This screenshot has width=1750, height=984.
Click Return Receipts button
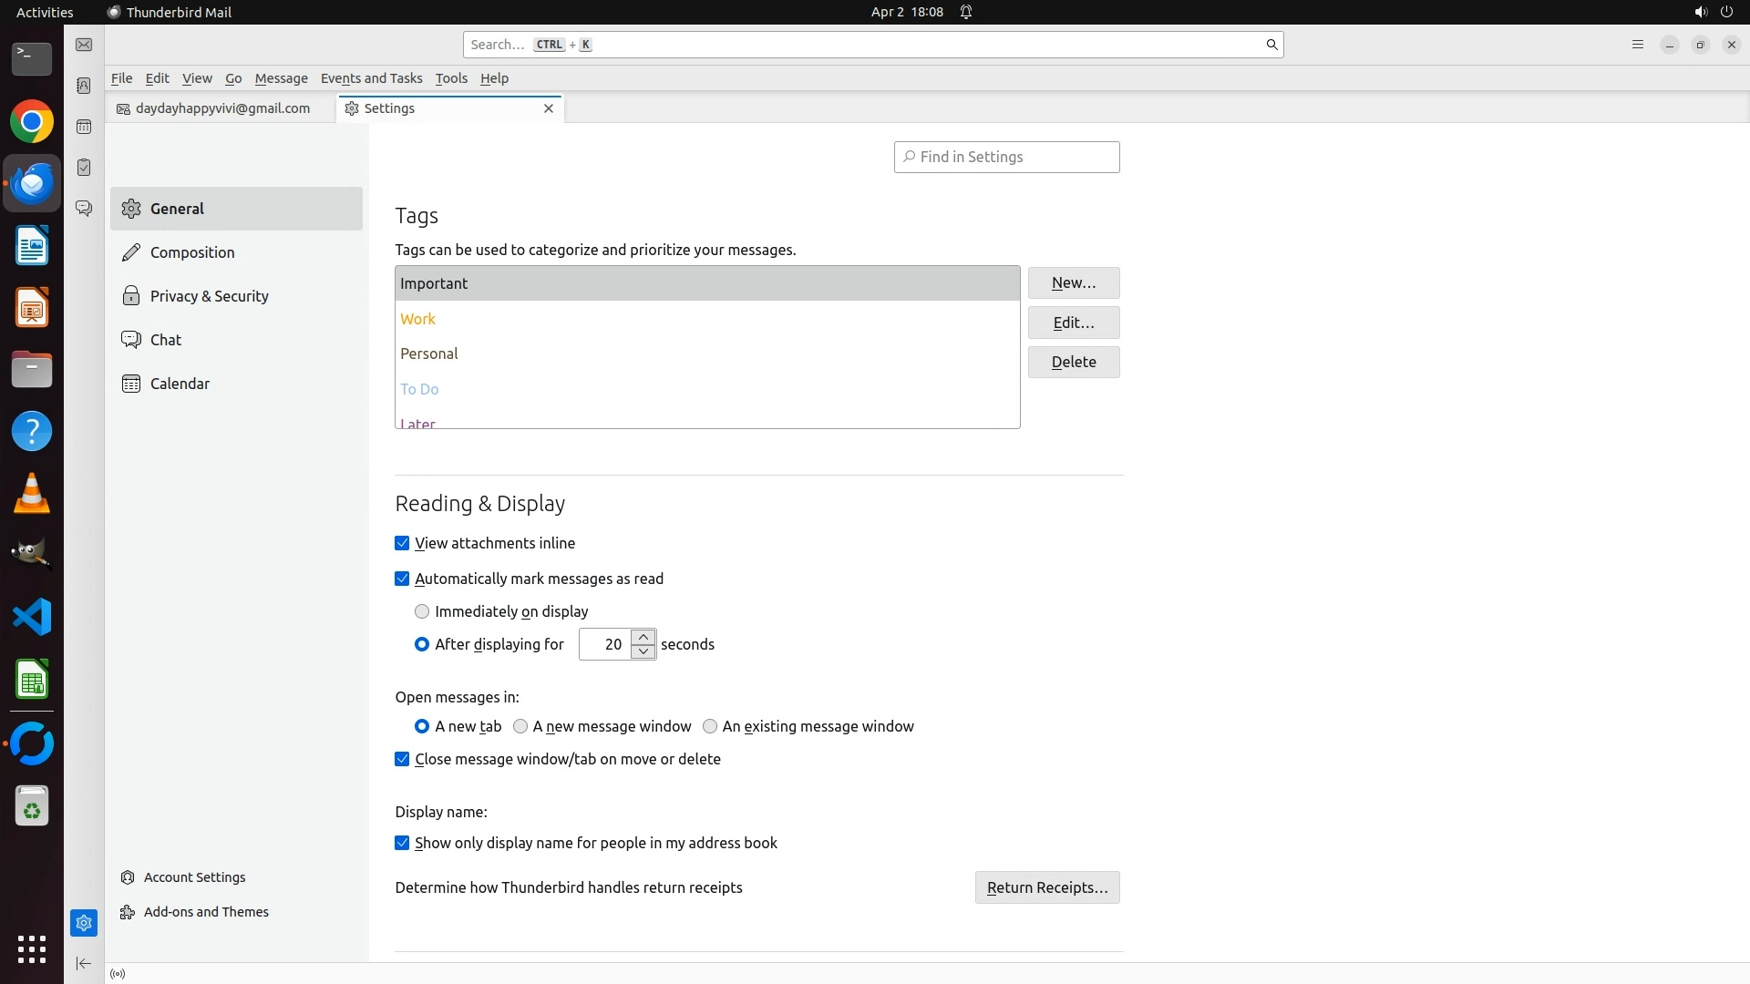pos(1046,887)
